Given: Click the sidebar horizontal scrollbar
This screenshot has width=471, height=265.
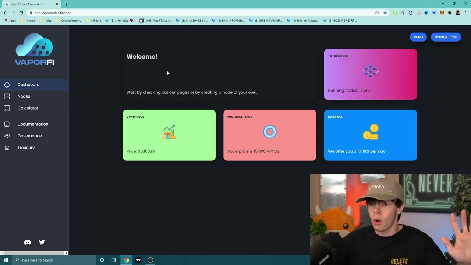Looking at the screenshot, I should point(34,253).
